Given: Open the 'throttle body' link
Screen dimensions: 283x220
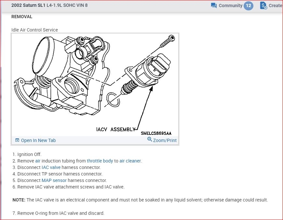Looking at the screenshot, I should click(100, 161).
